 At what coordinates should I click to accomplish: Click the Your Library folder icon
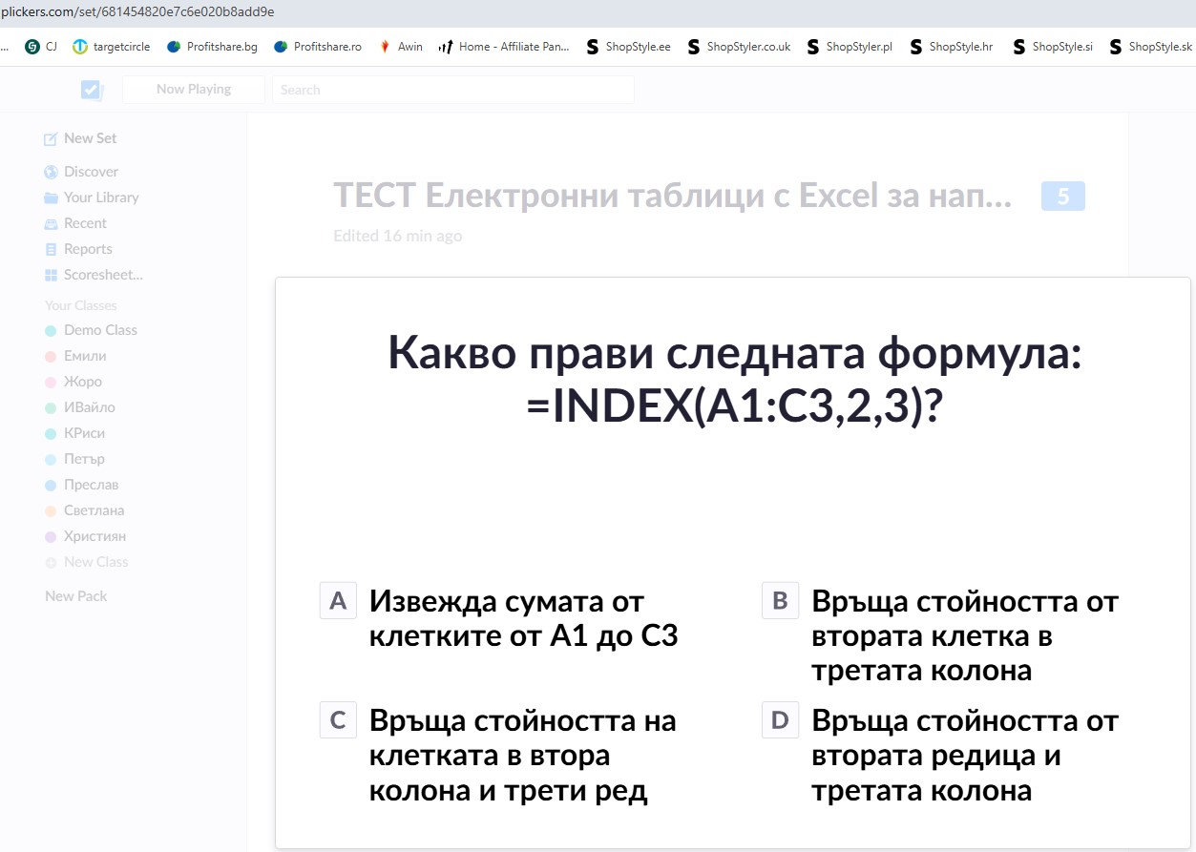pyautogui.click(x=51, y=198)
